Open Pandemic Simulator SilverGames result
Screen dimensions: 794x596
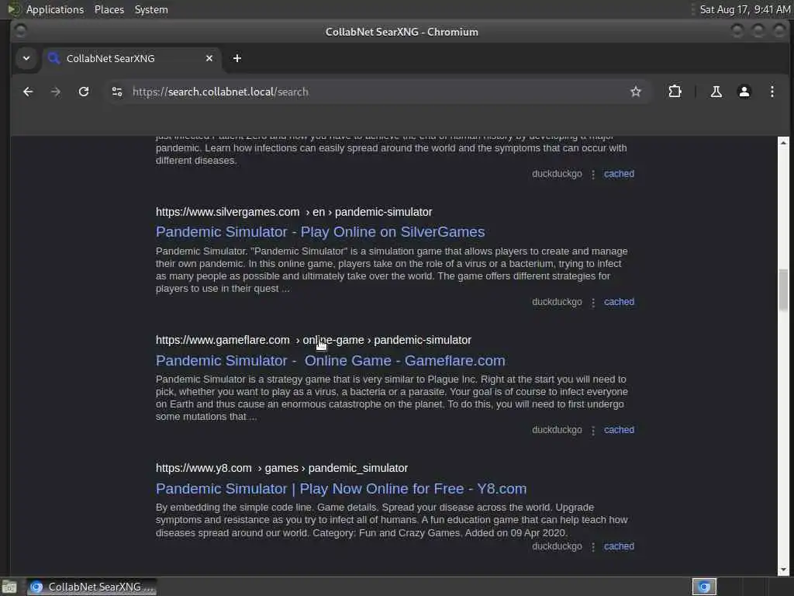pyautogui.click(x=320, y=231)
